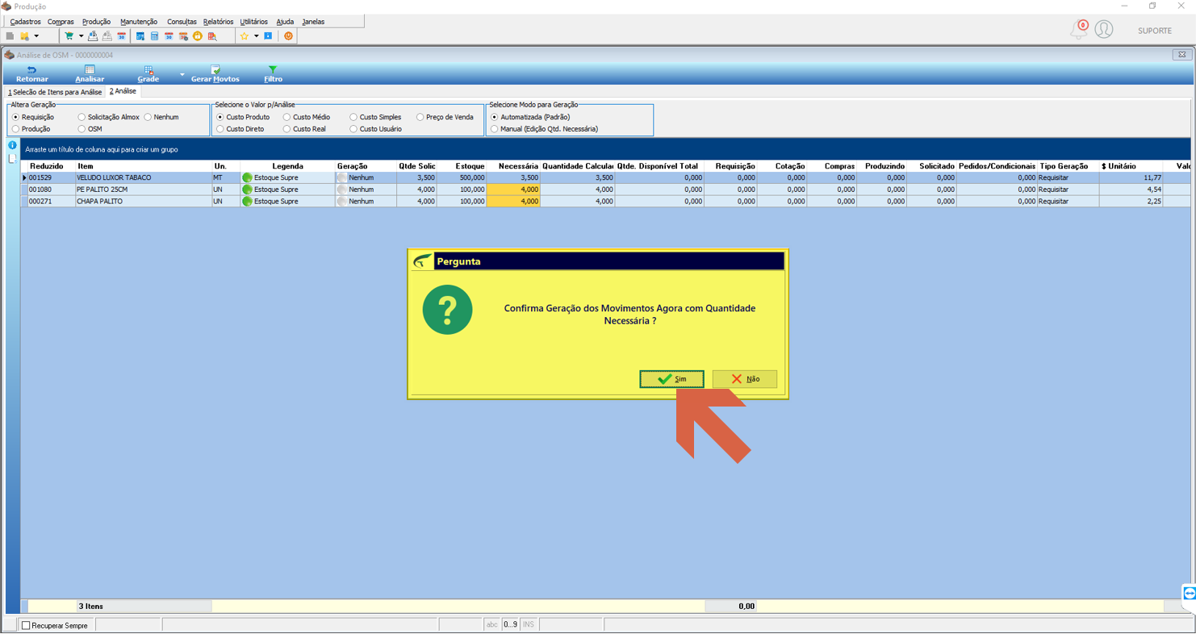Open the user profile avatar icon

[x=1104, y=30]
